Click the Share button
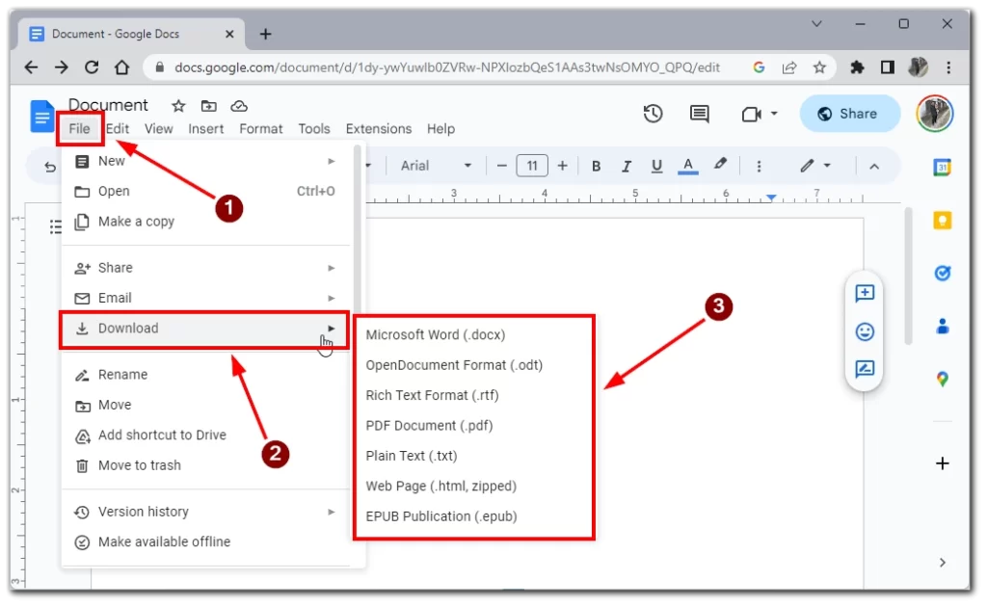Screen dimensions: 987x607 849,114
